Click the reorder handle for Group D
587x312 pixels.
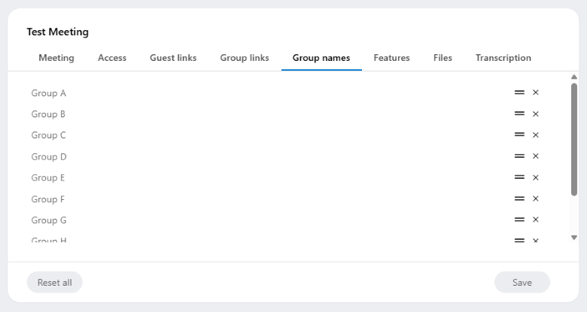pos(519,156)
